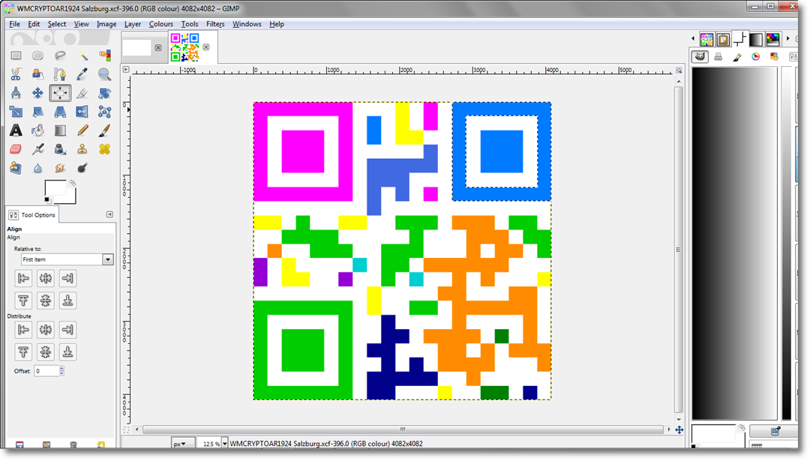The image size is (810, 461).
Task: Swap foreground and background colours
Action: point(73,183)
